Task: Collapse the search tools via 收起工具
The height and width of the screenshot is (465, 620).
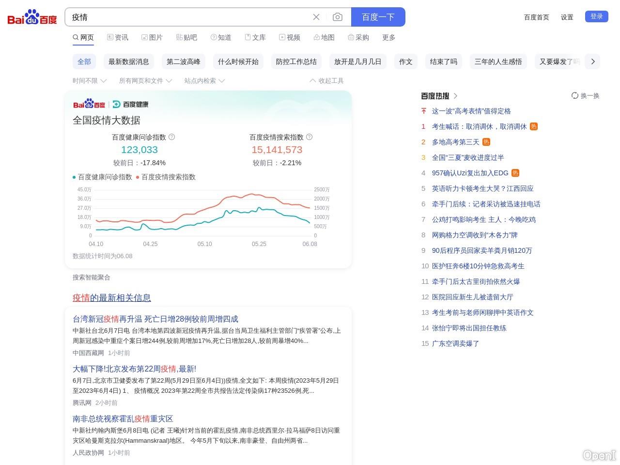Action: click(327, 80)
